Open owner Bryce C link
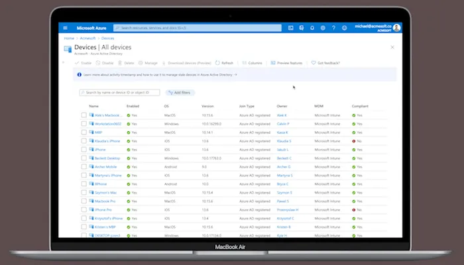The image size is (464, 265). [x=282, y=184]
